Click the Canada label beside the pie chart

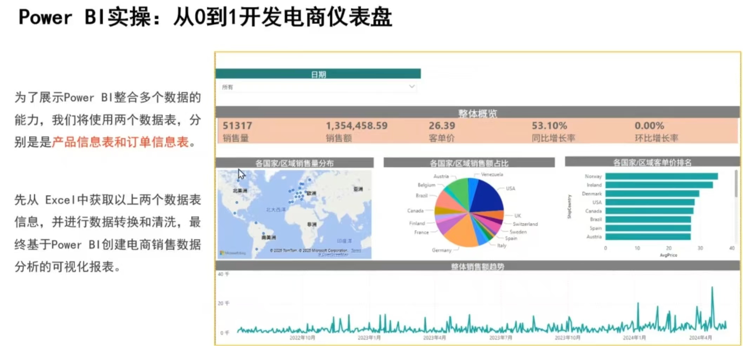pos(415,211)
